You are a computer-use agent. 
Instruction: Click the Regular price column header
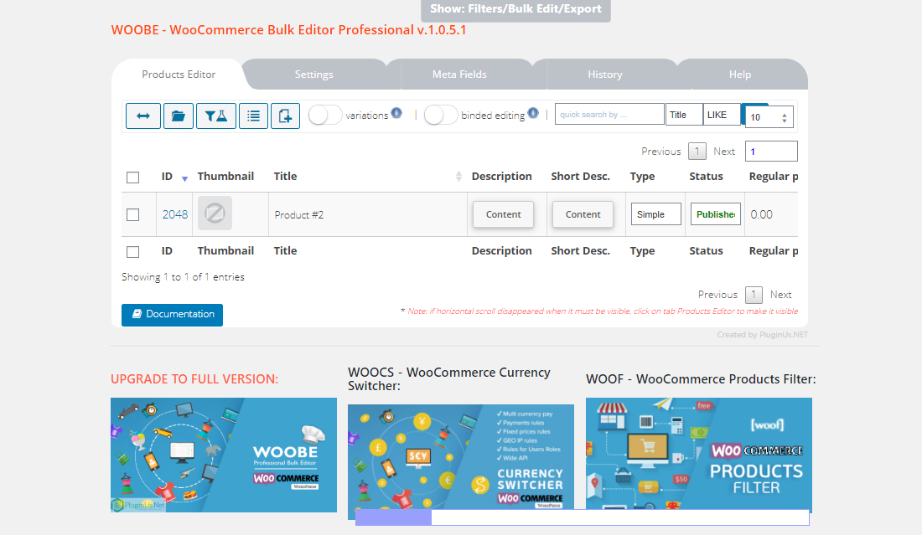[774, 176]
